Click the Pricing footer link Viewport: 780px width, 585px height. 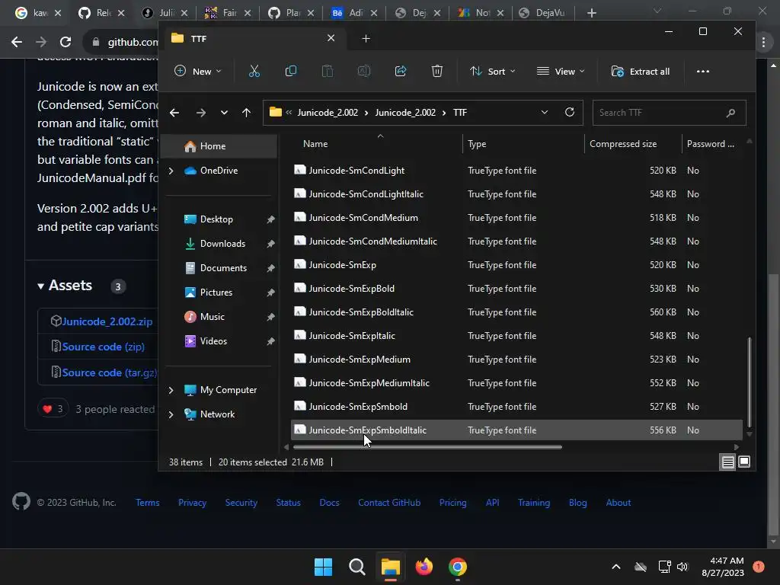(452, 503)
